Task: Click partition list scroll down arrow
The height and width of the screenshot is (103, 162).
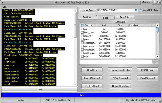Action: point(157,57)
